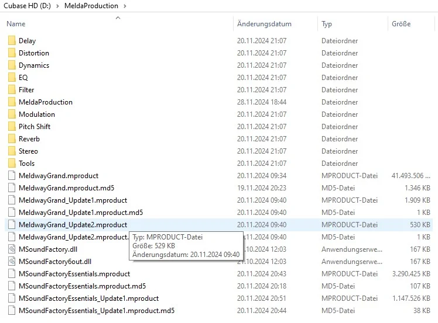Click the MeldaProduction subfolder icon
This screenshot has width=438, height=323.
[12, 102]
